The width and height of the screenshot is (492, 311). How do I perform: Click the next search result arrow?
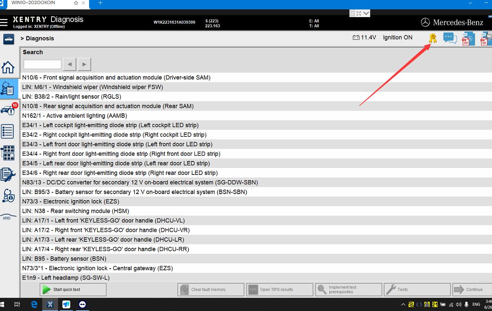coord(84,64)
